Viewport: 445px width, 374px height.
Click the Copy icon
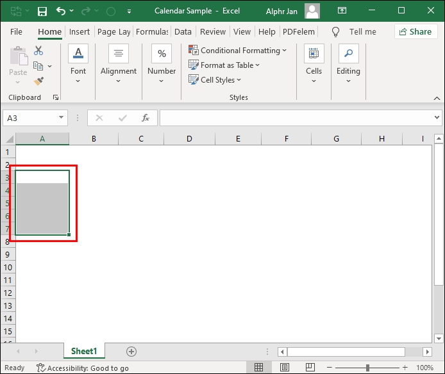point(38,66)
